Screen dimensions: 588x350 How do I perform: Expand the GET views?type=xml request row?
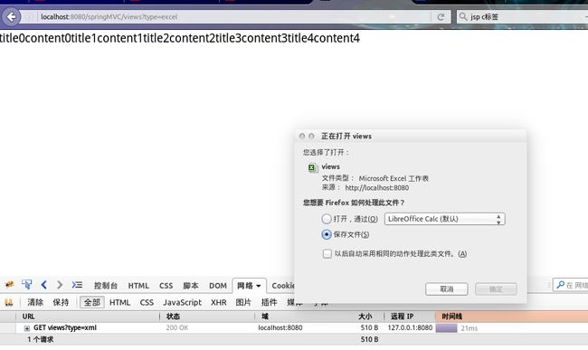(26, 328)
